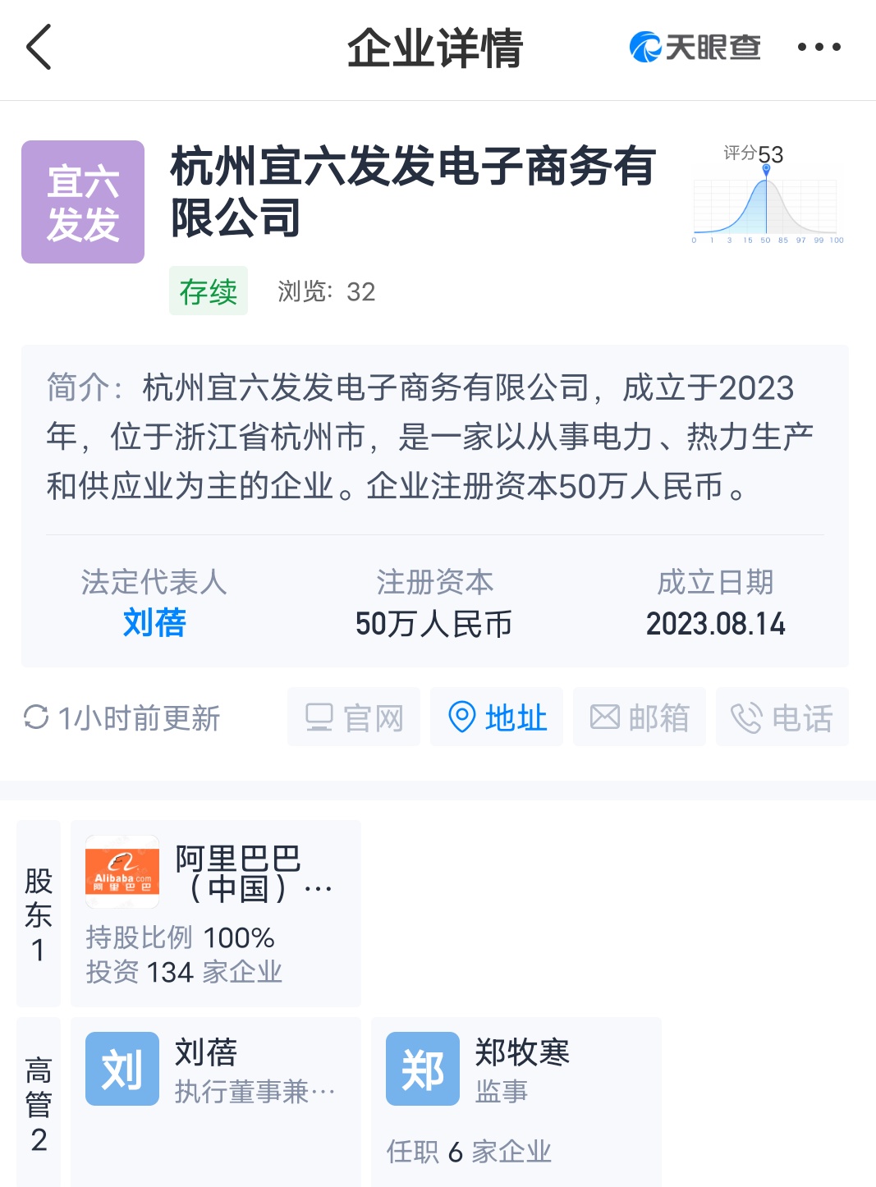
Task: Tap the 地址 location pin button
Action: coord(497,717)
